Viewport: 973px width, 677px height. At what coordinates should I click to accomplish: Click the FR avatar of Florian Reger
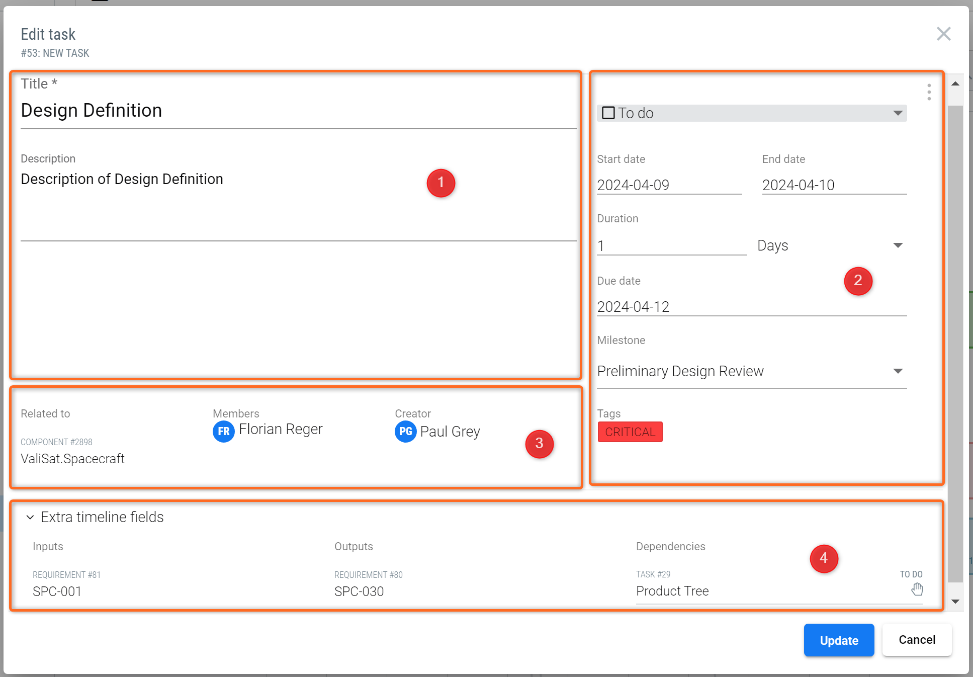coord(223,431)
